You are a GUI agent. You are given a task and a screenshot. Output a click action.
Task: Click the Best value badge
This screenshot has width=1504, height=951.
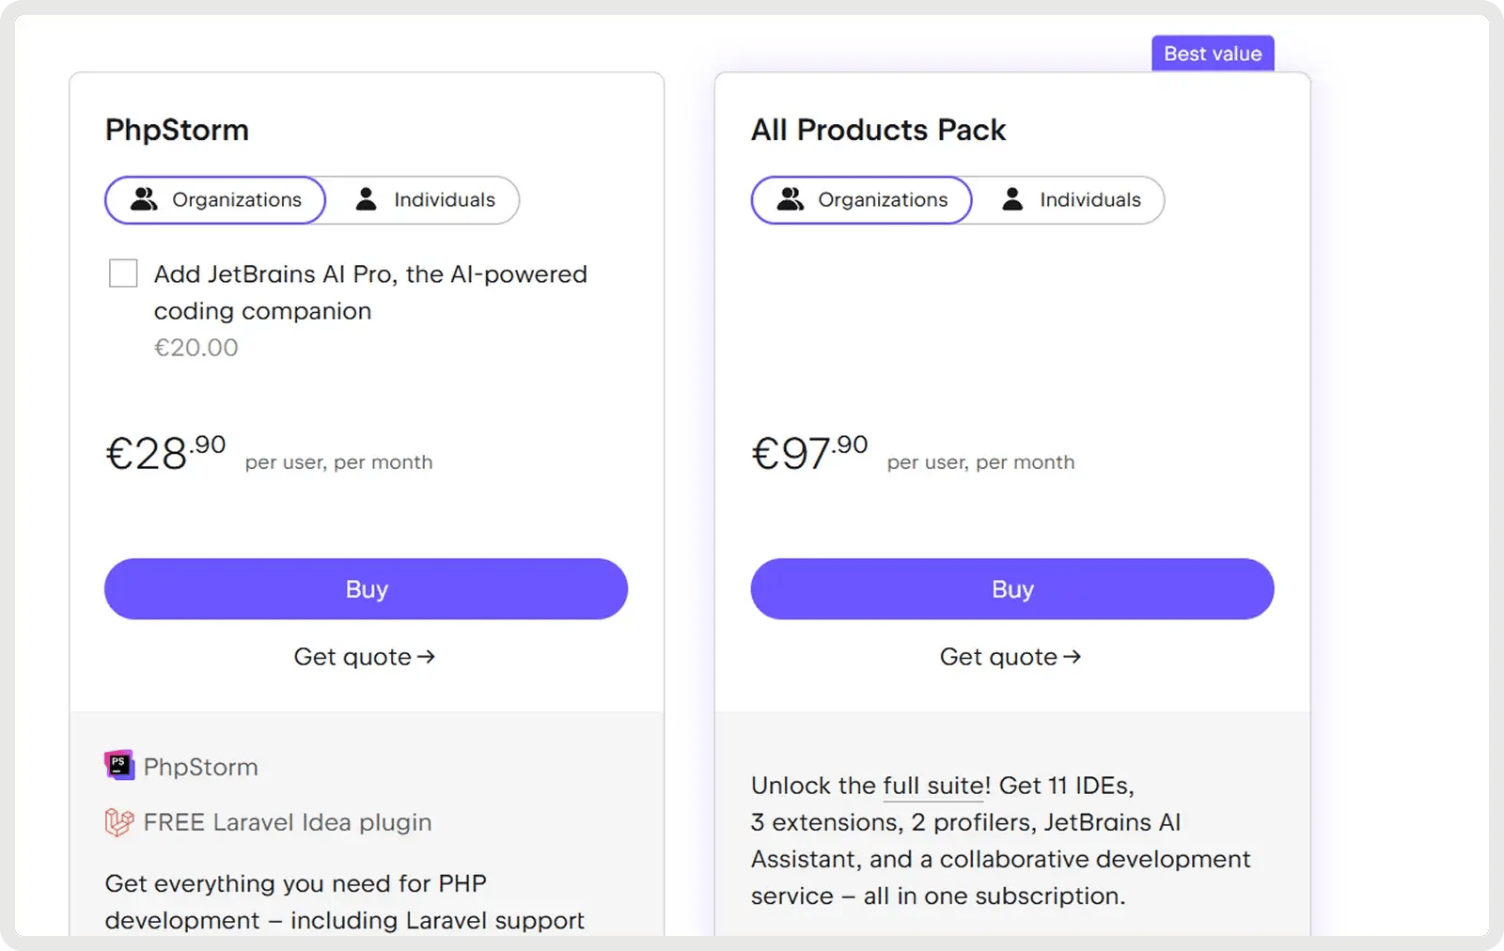[1213, 54]
